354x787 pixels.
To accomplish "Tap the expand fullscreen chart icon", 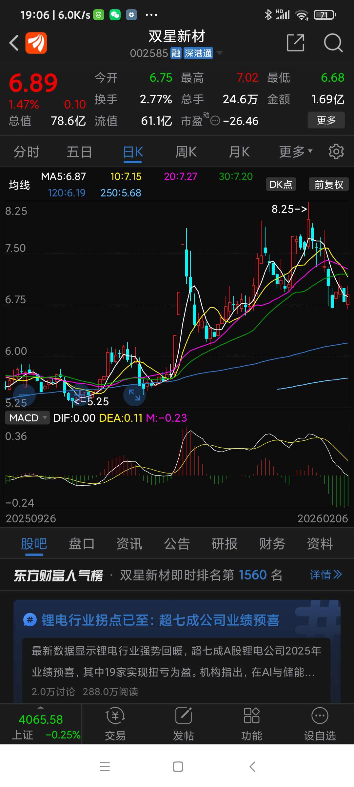I will [x=134, y=395].
